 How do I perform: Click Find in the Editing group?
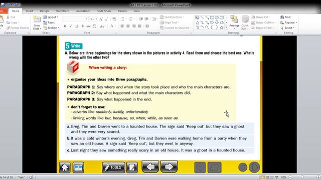285,17
